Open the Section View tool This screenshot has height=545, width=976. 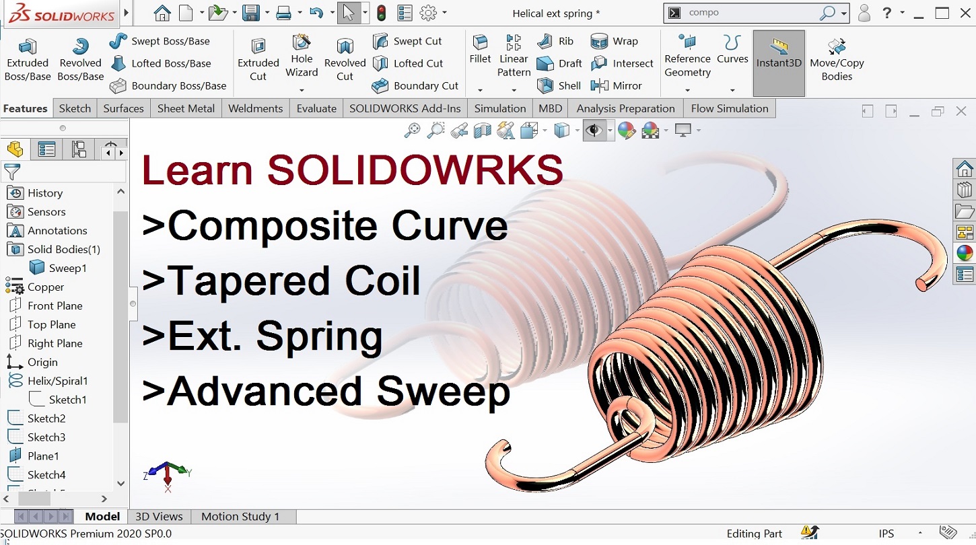pos(482,130)
